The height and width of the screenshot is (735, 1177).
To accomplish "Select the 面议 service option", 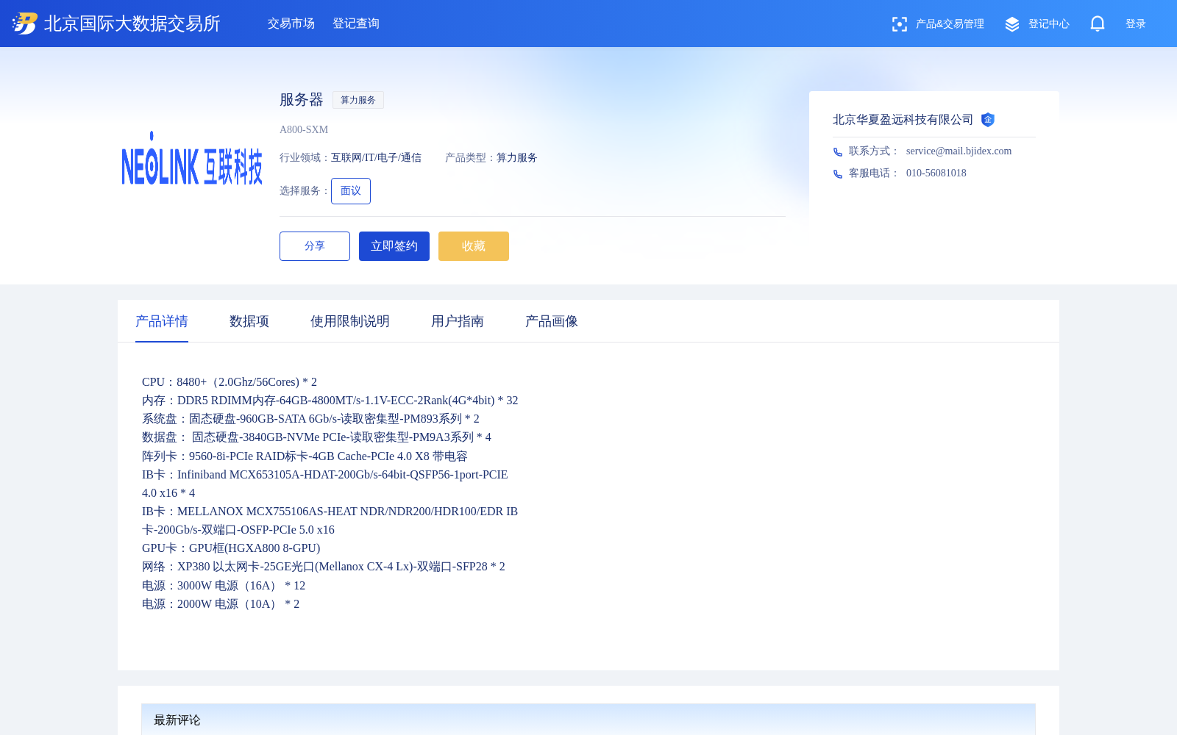I will [351, 191].
